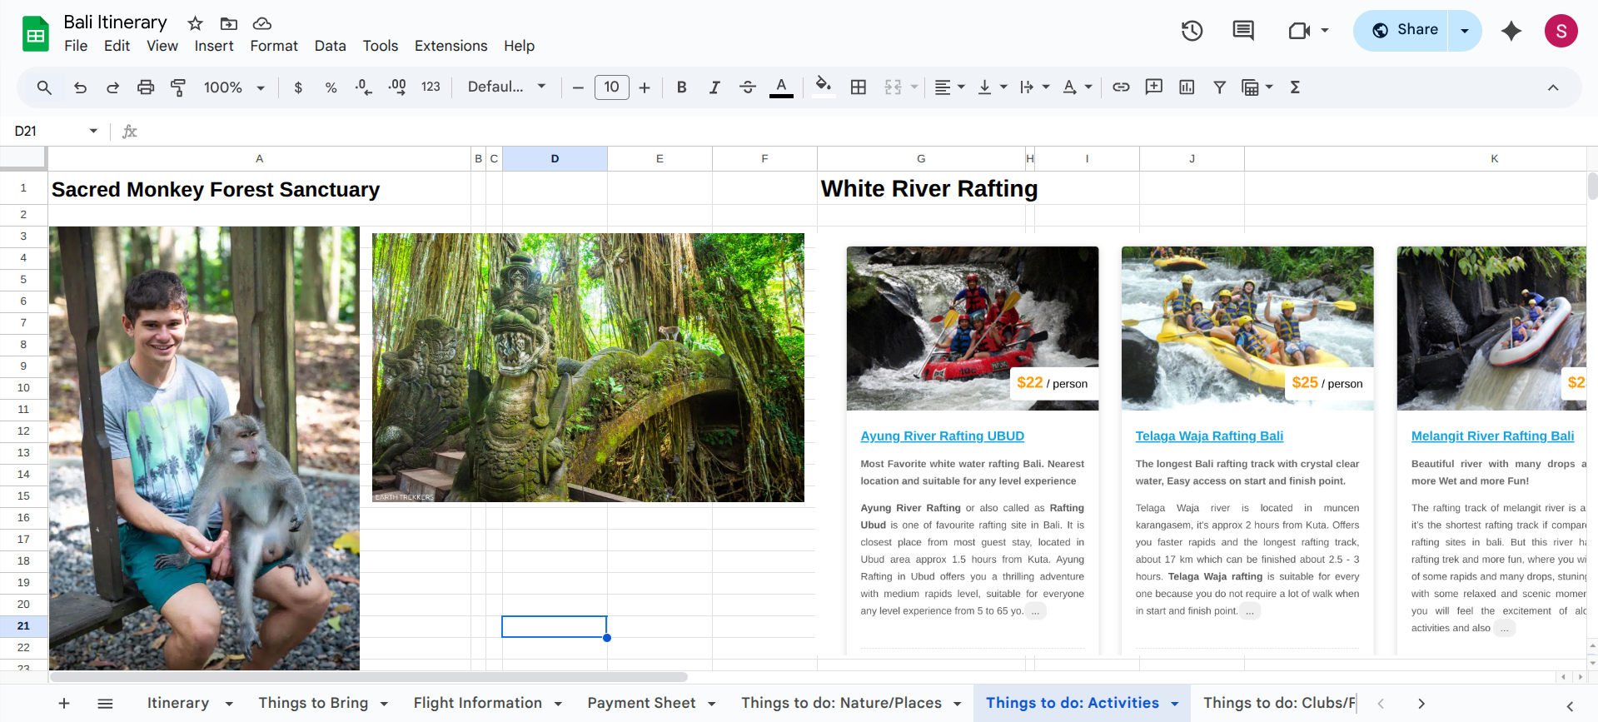Switch to the Itinerary sheet tab
This screenshot has width=1598, height=722.
(x=178, y=703)
